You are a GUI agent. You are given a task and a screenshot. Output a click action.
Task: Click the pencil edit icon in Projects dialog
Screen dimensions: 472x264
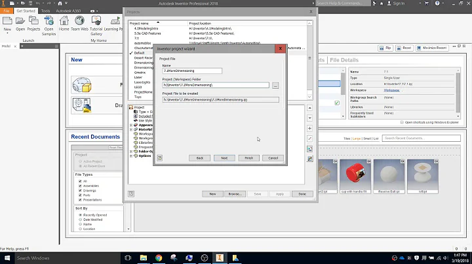pyautogui.click(x=309, y=139)
